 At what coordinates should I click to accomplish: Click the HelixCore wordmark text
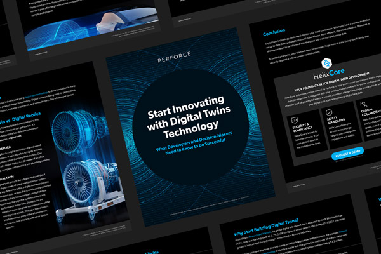329,74
